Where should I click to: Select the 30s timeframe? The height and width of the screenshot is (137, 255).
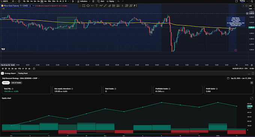pos(28,1)
